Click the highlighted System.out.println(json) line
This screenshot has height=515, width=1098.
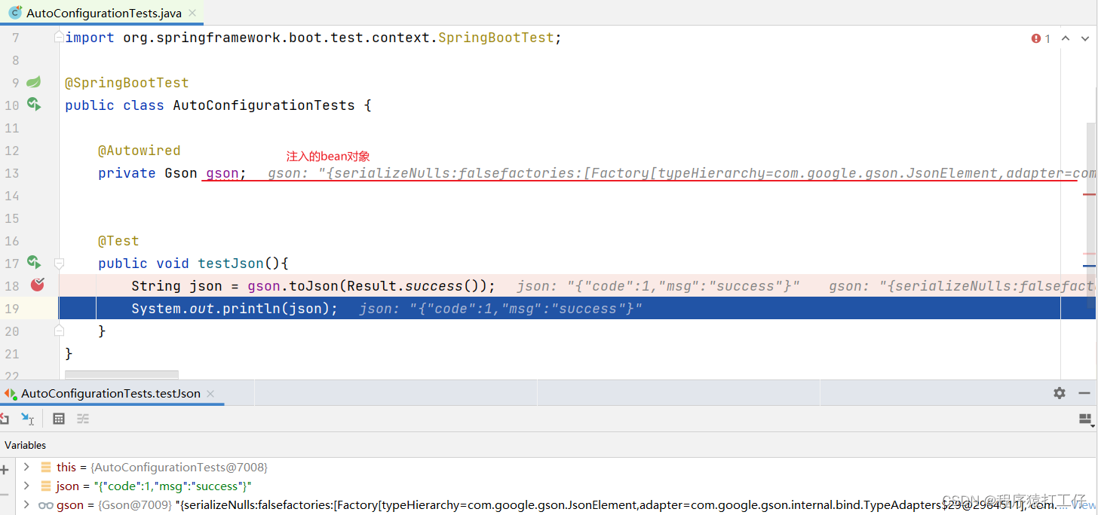click(x=578, y=308)
